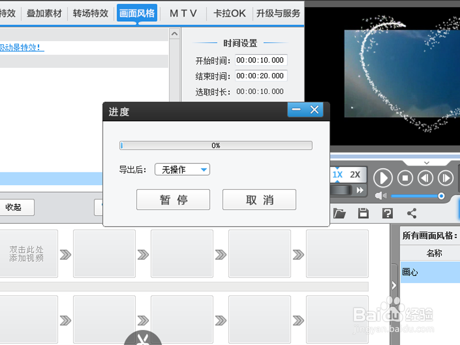Click the share icon
This screenshot has width=460, height=345.
coord(412,213)
